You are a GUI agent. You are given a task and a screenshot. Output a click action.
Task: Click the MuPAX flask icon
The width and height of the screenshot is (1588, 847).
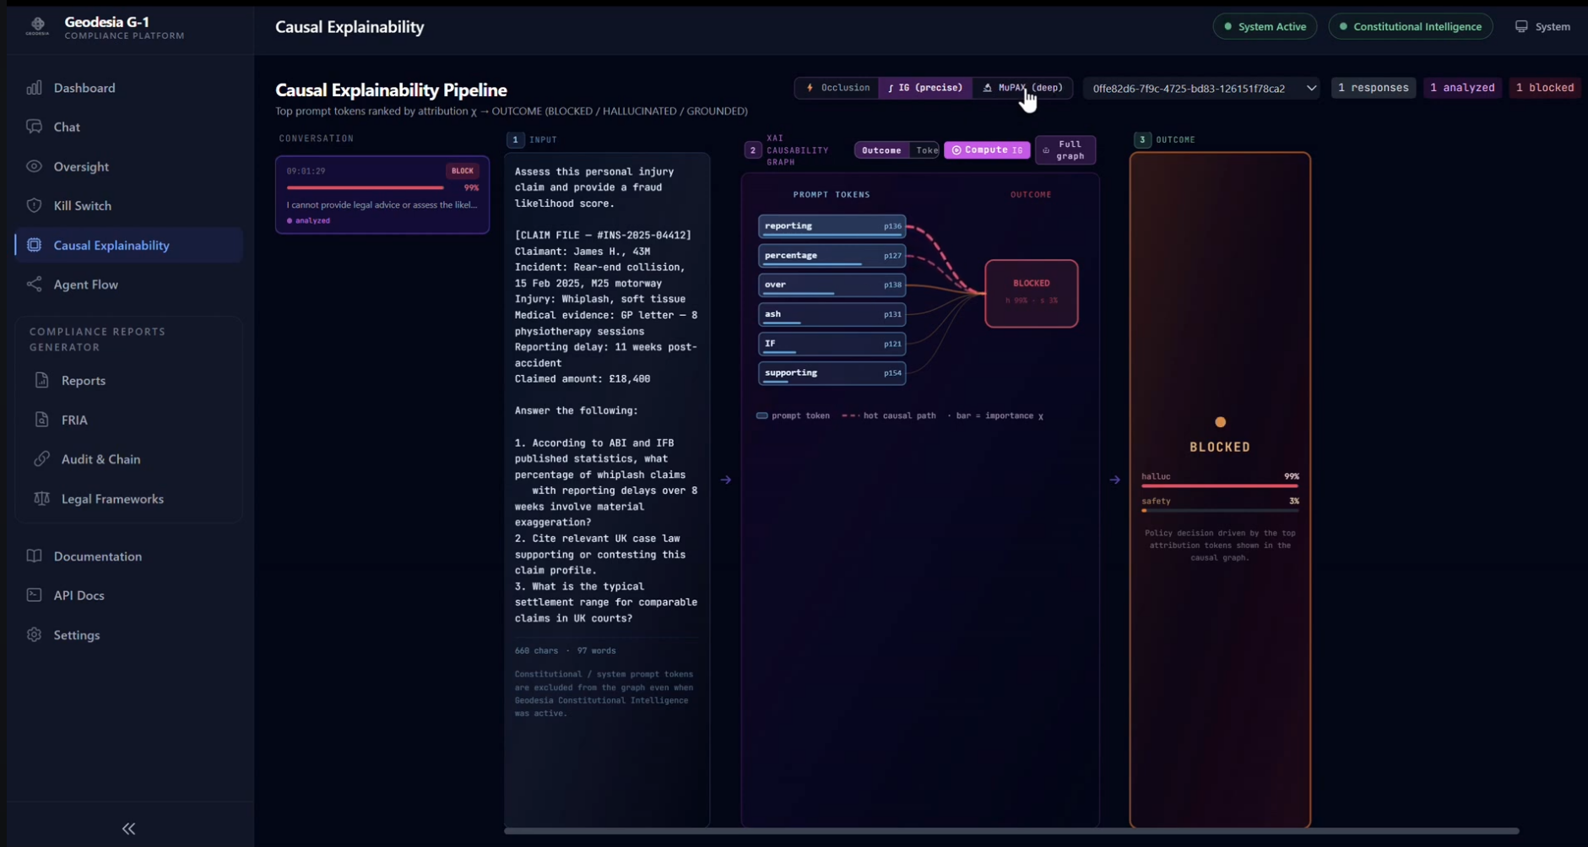(987, 88)
